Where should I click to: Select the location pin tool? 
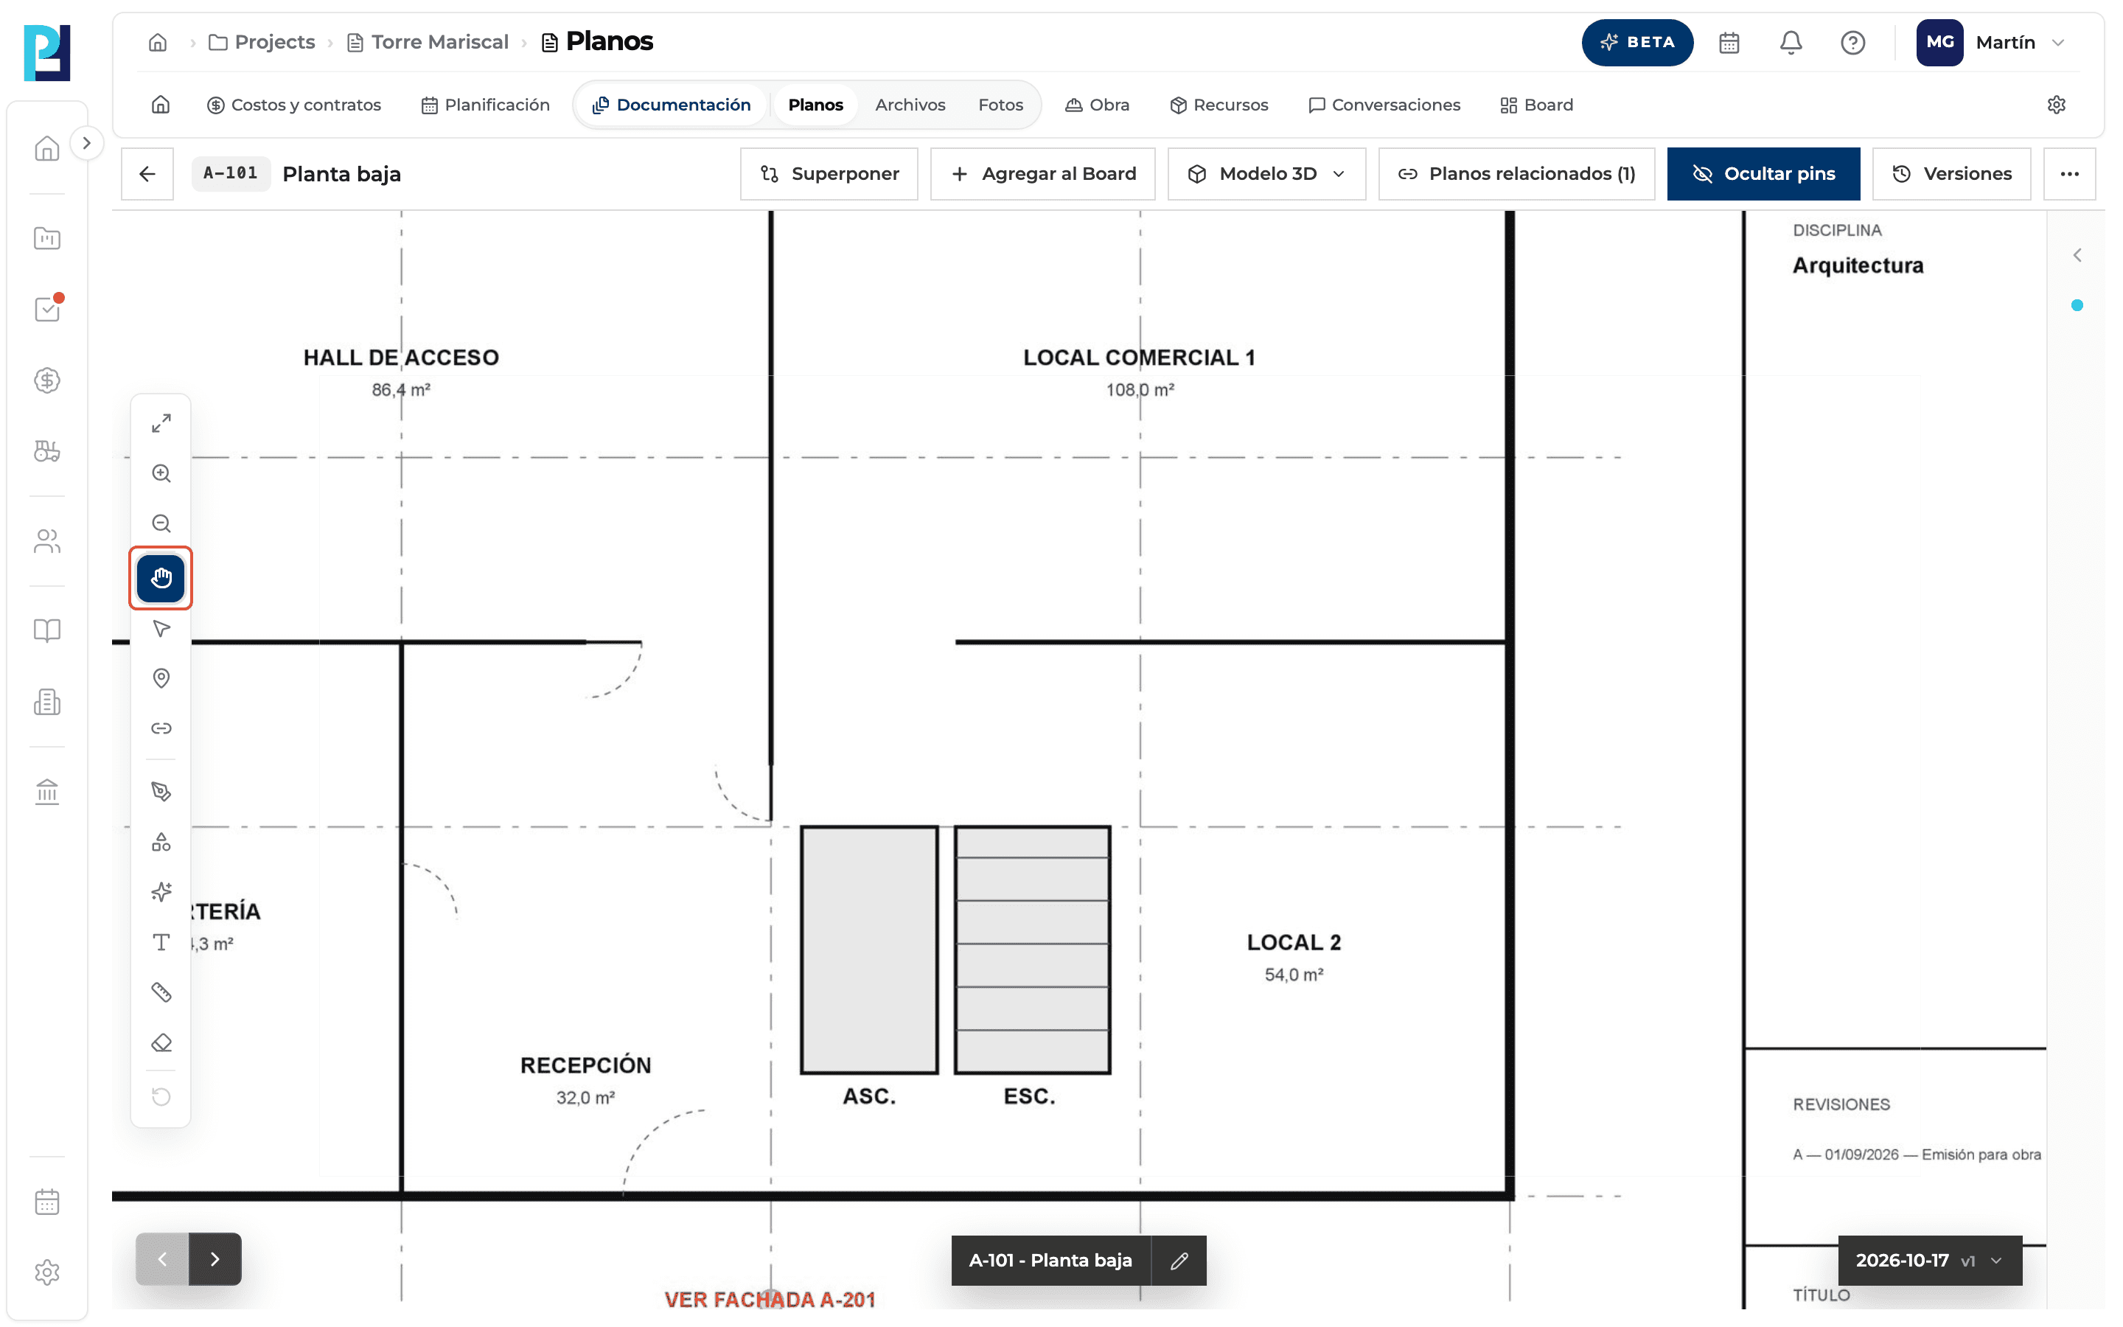[x=161, y=678]
